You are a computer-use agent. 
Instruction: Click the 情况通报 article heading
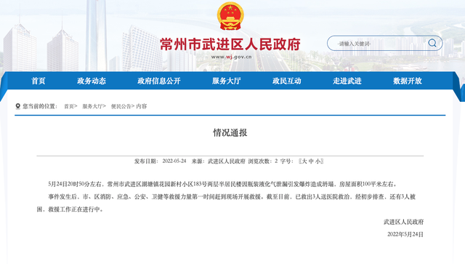pyautogui.click(x=230, y=133)
